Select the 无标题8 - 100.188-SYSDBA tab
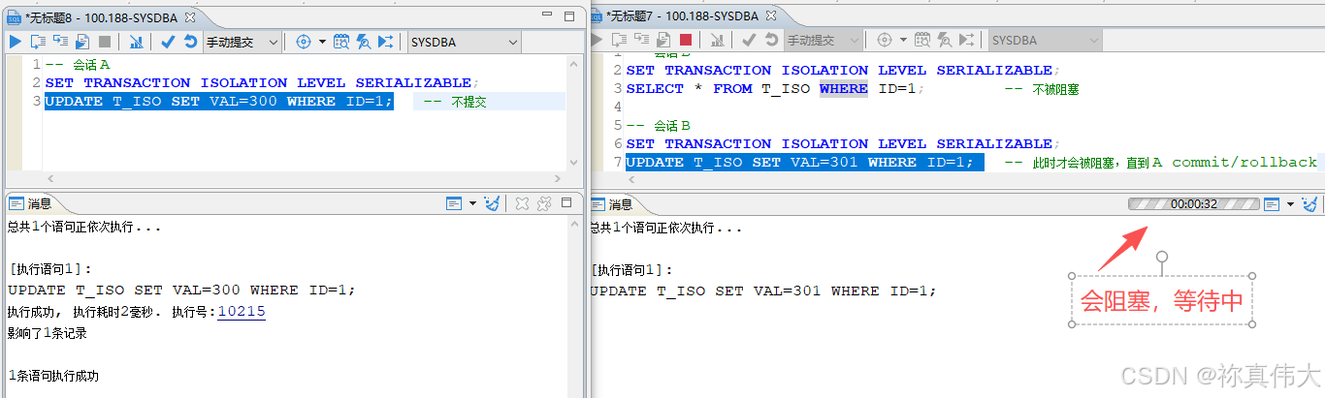The width and height of the screenshot is (1325, 398). click(x=101, y=16)
